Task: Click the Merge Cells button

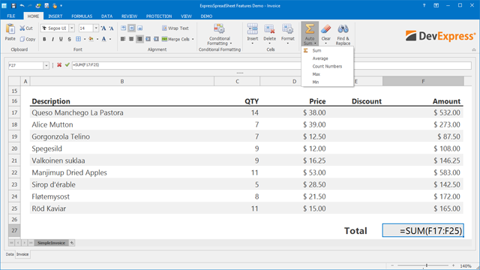Action: (178, 39)
